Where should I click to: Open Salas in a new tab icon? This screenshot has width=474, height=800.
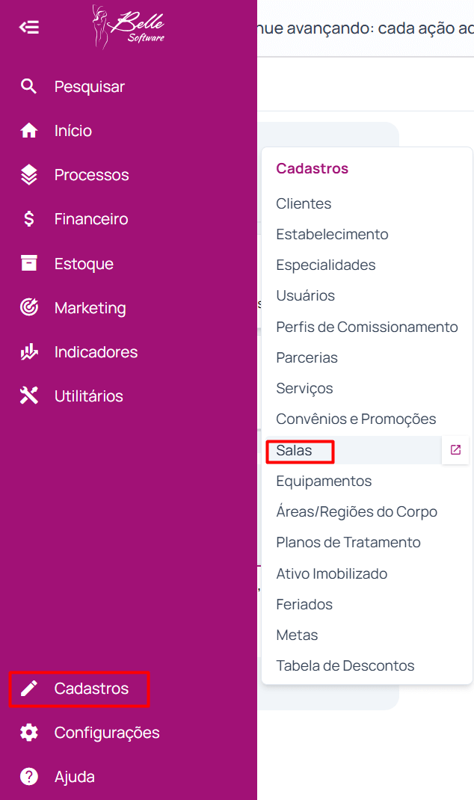455,450
